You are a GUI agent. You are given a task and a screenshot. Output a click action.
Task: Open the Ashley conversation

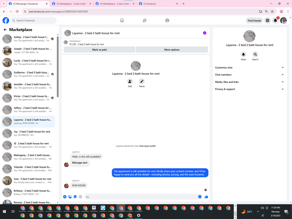(28, 39)
